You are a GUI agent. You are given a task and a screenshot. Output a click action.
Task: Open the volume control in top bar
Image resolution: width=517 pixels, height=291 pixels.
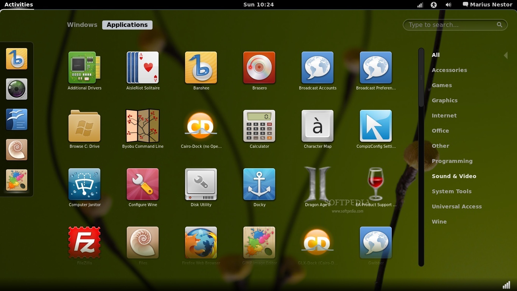point(448,5)
